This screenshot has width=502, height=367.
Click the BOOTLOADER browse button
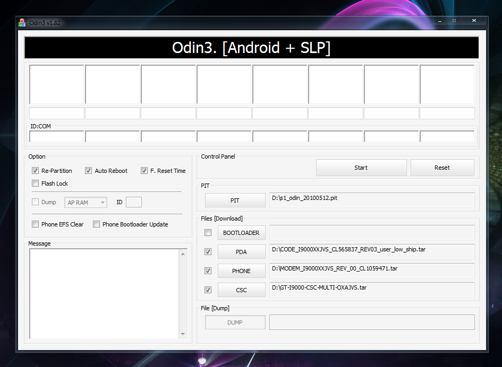(x=241, y=233)
